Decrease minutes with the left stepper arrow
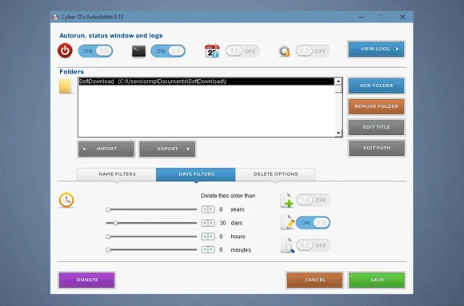464x306 pixels. pyautogui.click(x=205, y=250)
